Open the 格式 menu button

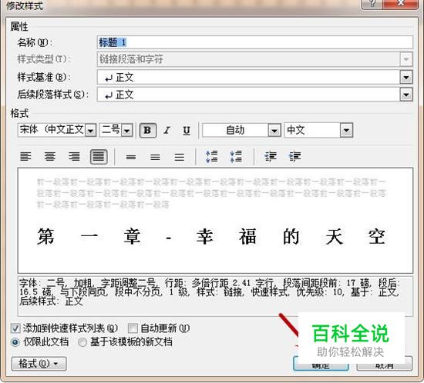tap(39, 364)
